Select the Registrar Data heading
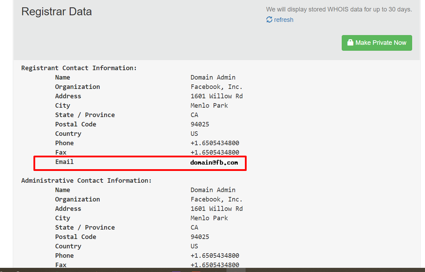 tap(57, 11)
